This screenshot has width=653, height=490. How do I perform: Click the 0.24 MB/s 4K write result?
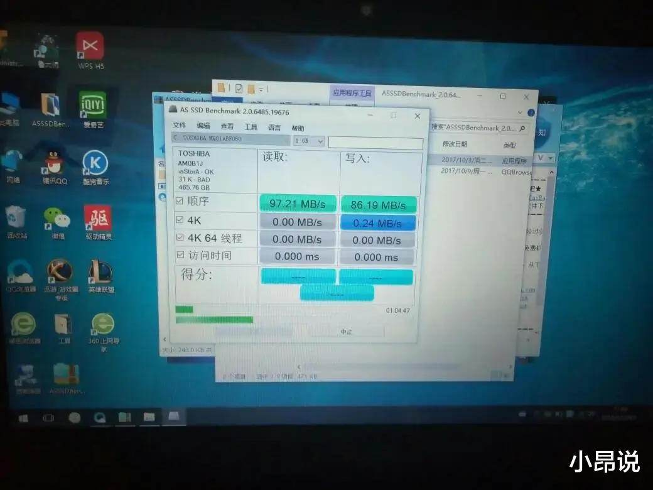377,224
